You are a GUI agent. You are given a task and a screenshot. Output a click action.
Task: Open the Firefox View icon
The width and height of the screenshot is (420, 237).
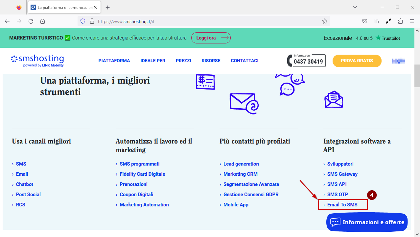19,7
